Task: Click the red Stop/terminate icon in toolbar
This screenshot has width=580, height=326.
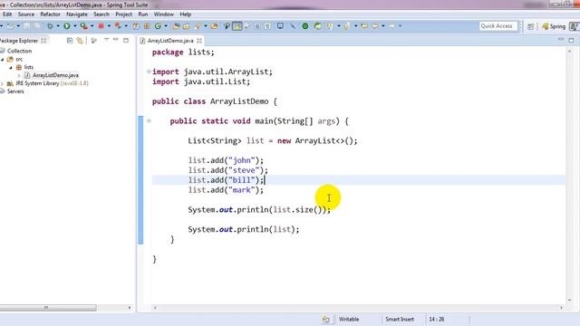Action: (x=101, y=26)
